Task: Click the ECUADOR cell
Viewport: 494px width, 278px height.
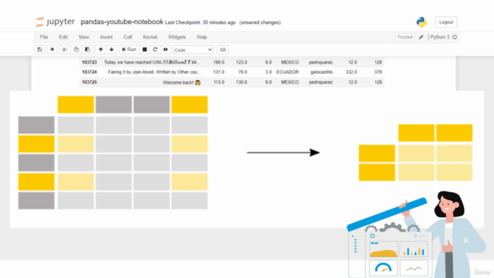Action: tap(288, 72)
